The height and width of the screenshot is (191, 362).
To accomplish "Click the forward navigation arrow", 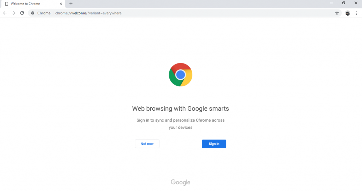I will tap(13, 13).
